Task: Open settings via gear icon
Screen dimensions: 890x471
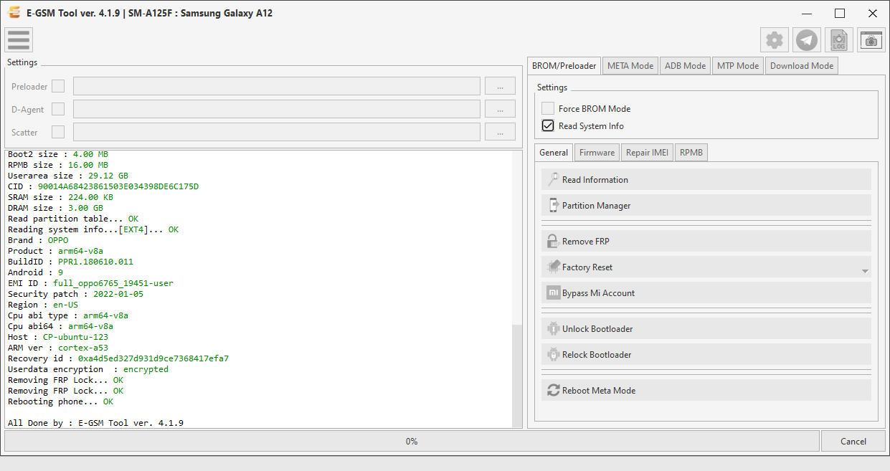Action: [x=775, y=40]
